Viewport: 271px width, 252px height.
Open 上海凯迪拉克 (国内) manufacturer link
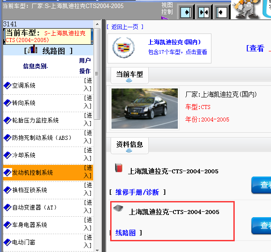pos(174,42)
